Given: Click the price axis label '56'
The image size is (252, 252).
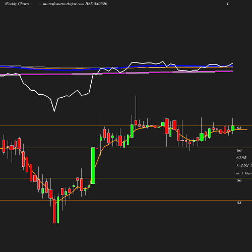Looking at the screenshot, I should [x=239, y=180].
